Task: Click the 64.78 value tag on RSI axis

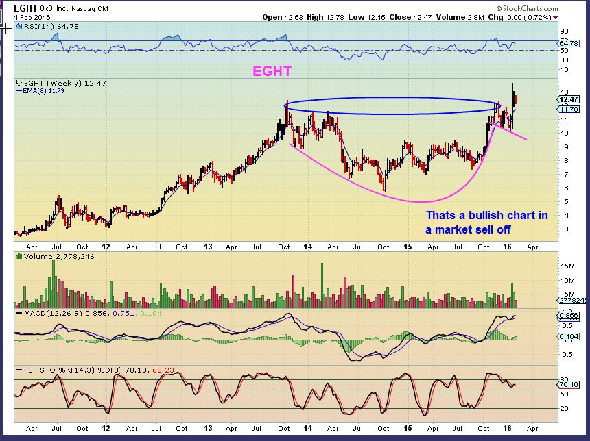Action: tap(569, 44)
